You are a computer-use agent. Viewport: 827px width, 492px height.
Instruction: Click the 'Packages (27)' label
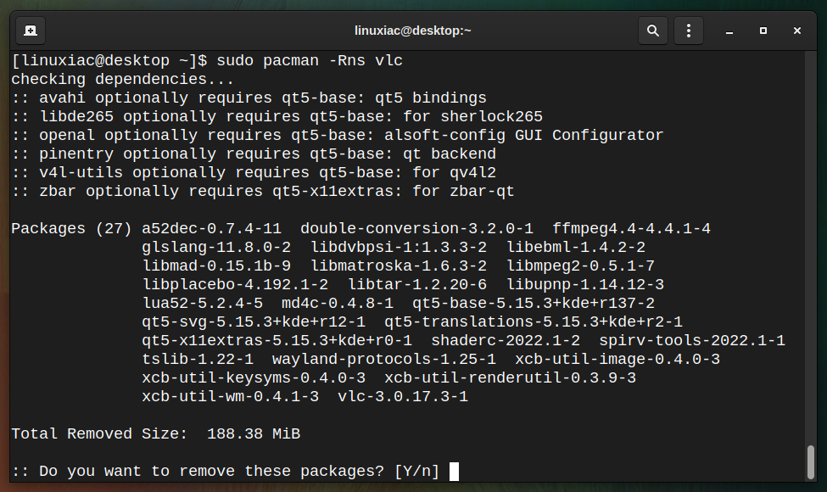(71, 229)
